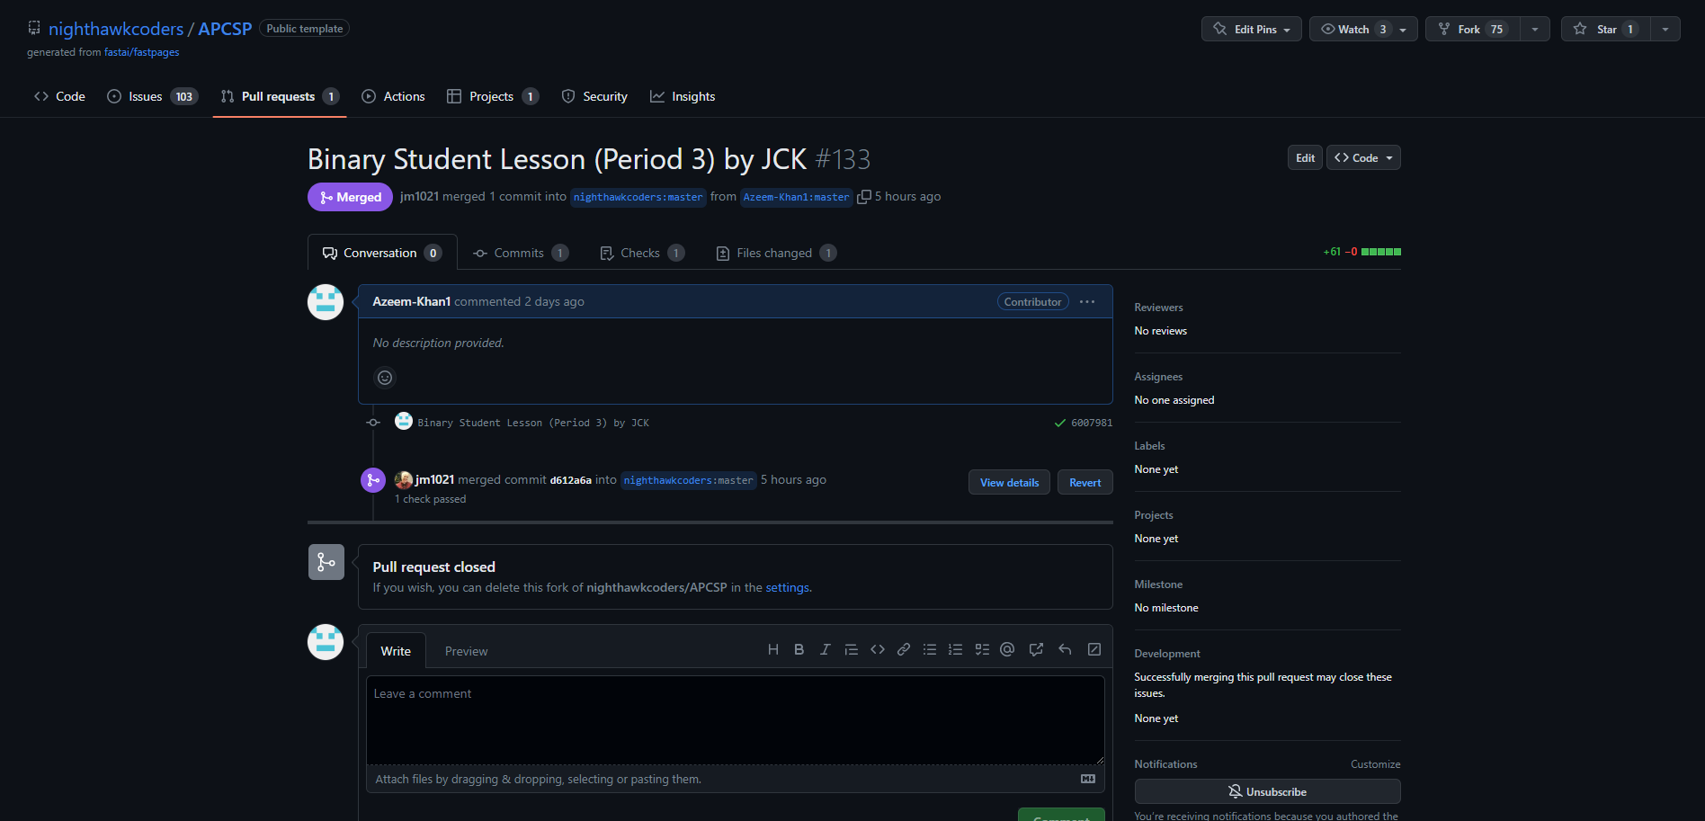The width and height of the screenshot is (1705, 821).
Task: Open the Star lists dropdown arrow
Action: pos(1665,29)
